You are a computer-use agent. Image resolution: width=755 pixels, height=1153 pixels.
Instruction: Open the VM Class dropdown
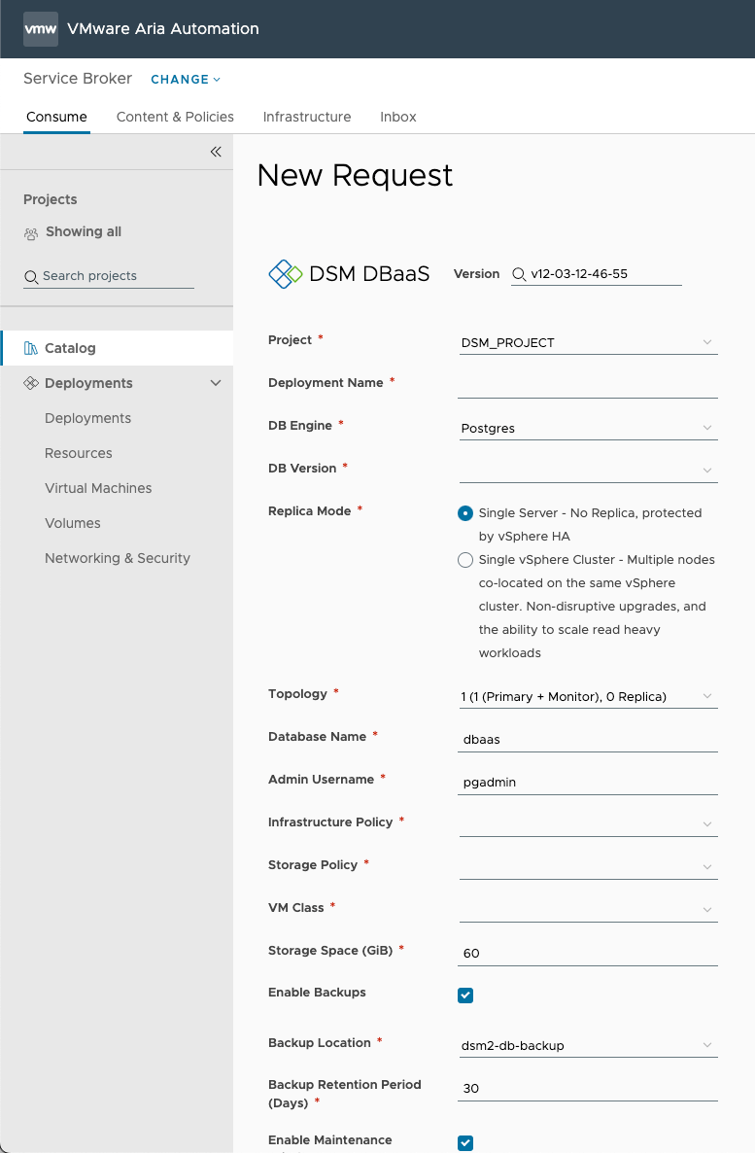pos(588,910)
